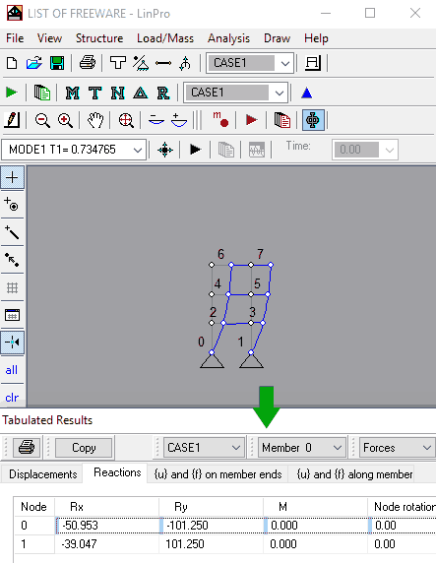Show axial force diagram N icon
The width and height of the screenshot is (436, 563).
coord(118,93)
